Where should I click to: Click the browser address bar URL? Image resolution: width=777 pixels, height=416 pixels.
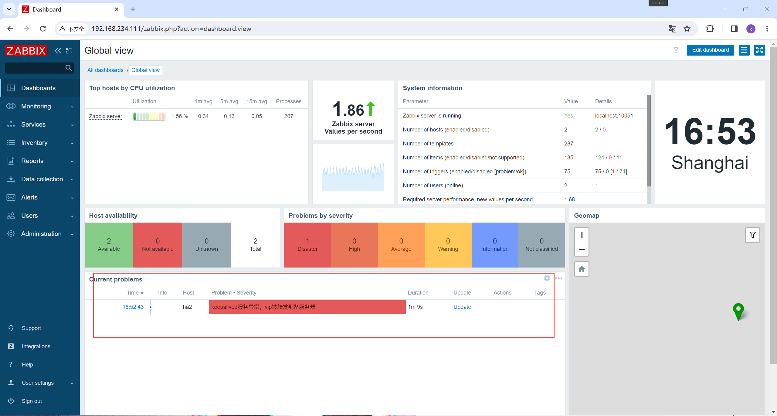171,29
